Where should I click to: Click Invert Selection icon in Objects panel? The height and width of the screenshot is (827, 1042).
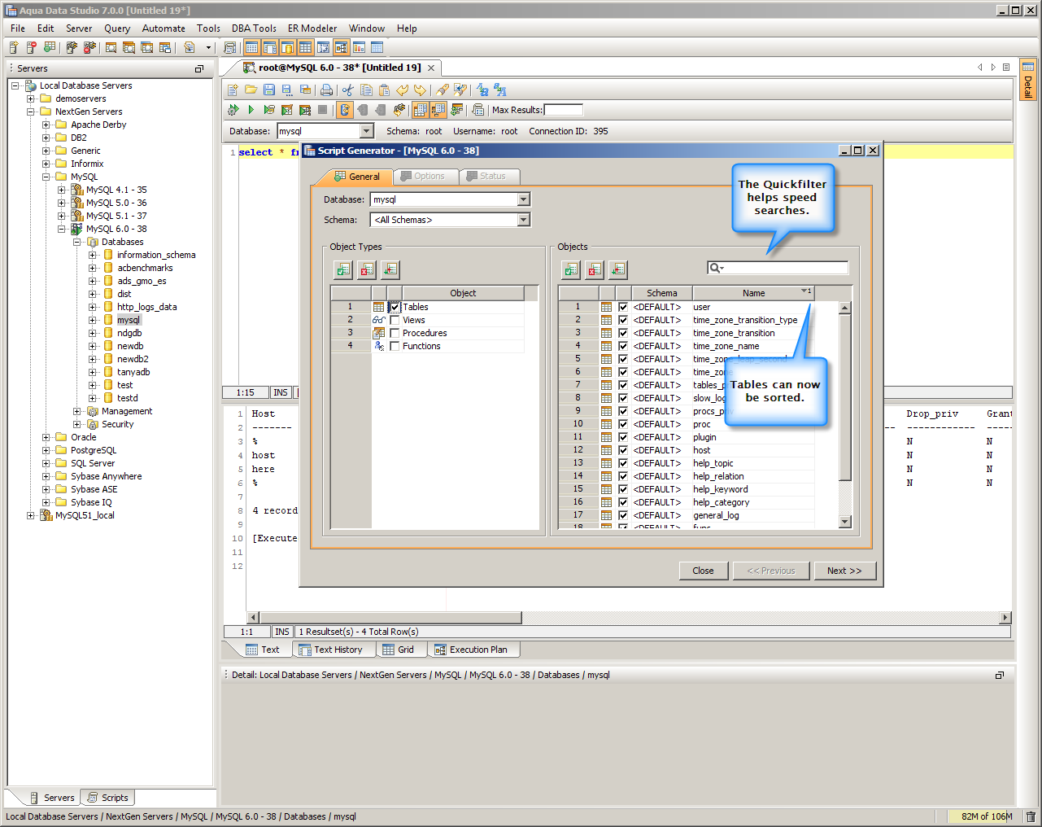(x=618, y=269)
